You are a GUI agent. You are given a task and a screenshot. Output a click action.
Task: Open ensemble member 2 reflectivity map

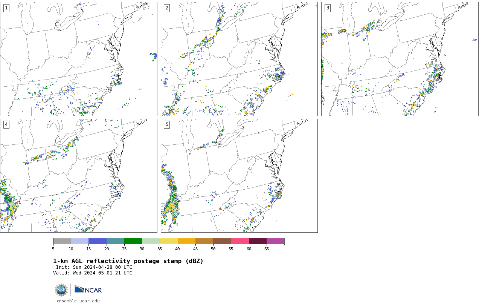tap(239, 59)
